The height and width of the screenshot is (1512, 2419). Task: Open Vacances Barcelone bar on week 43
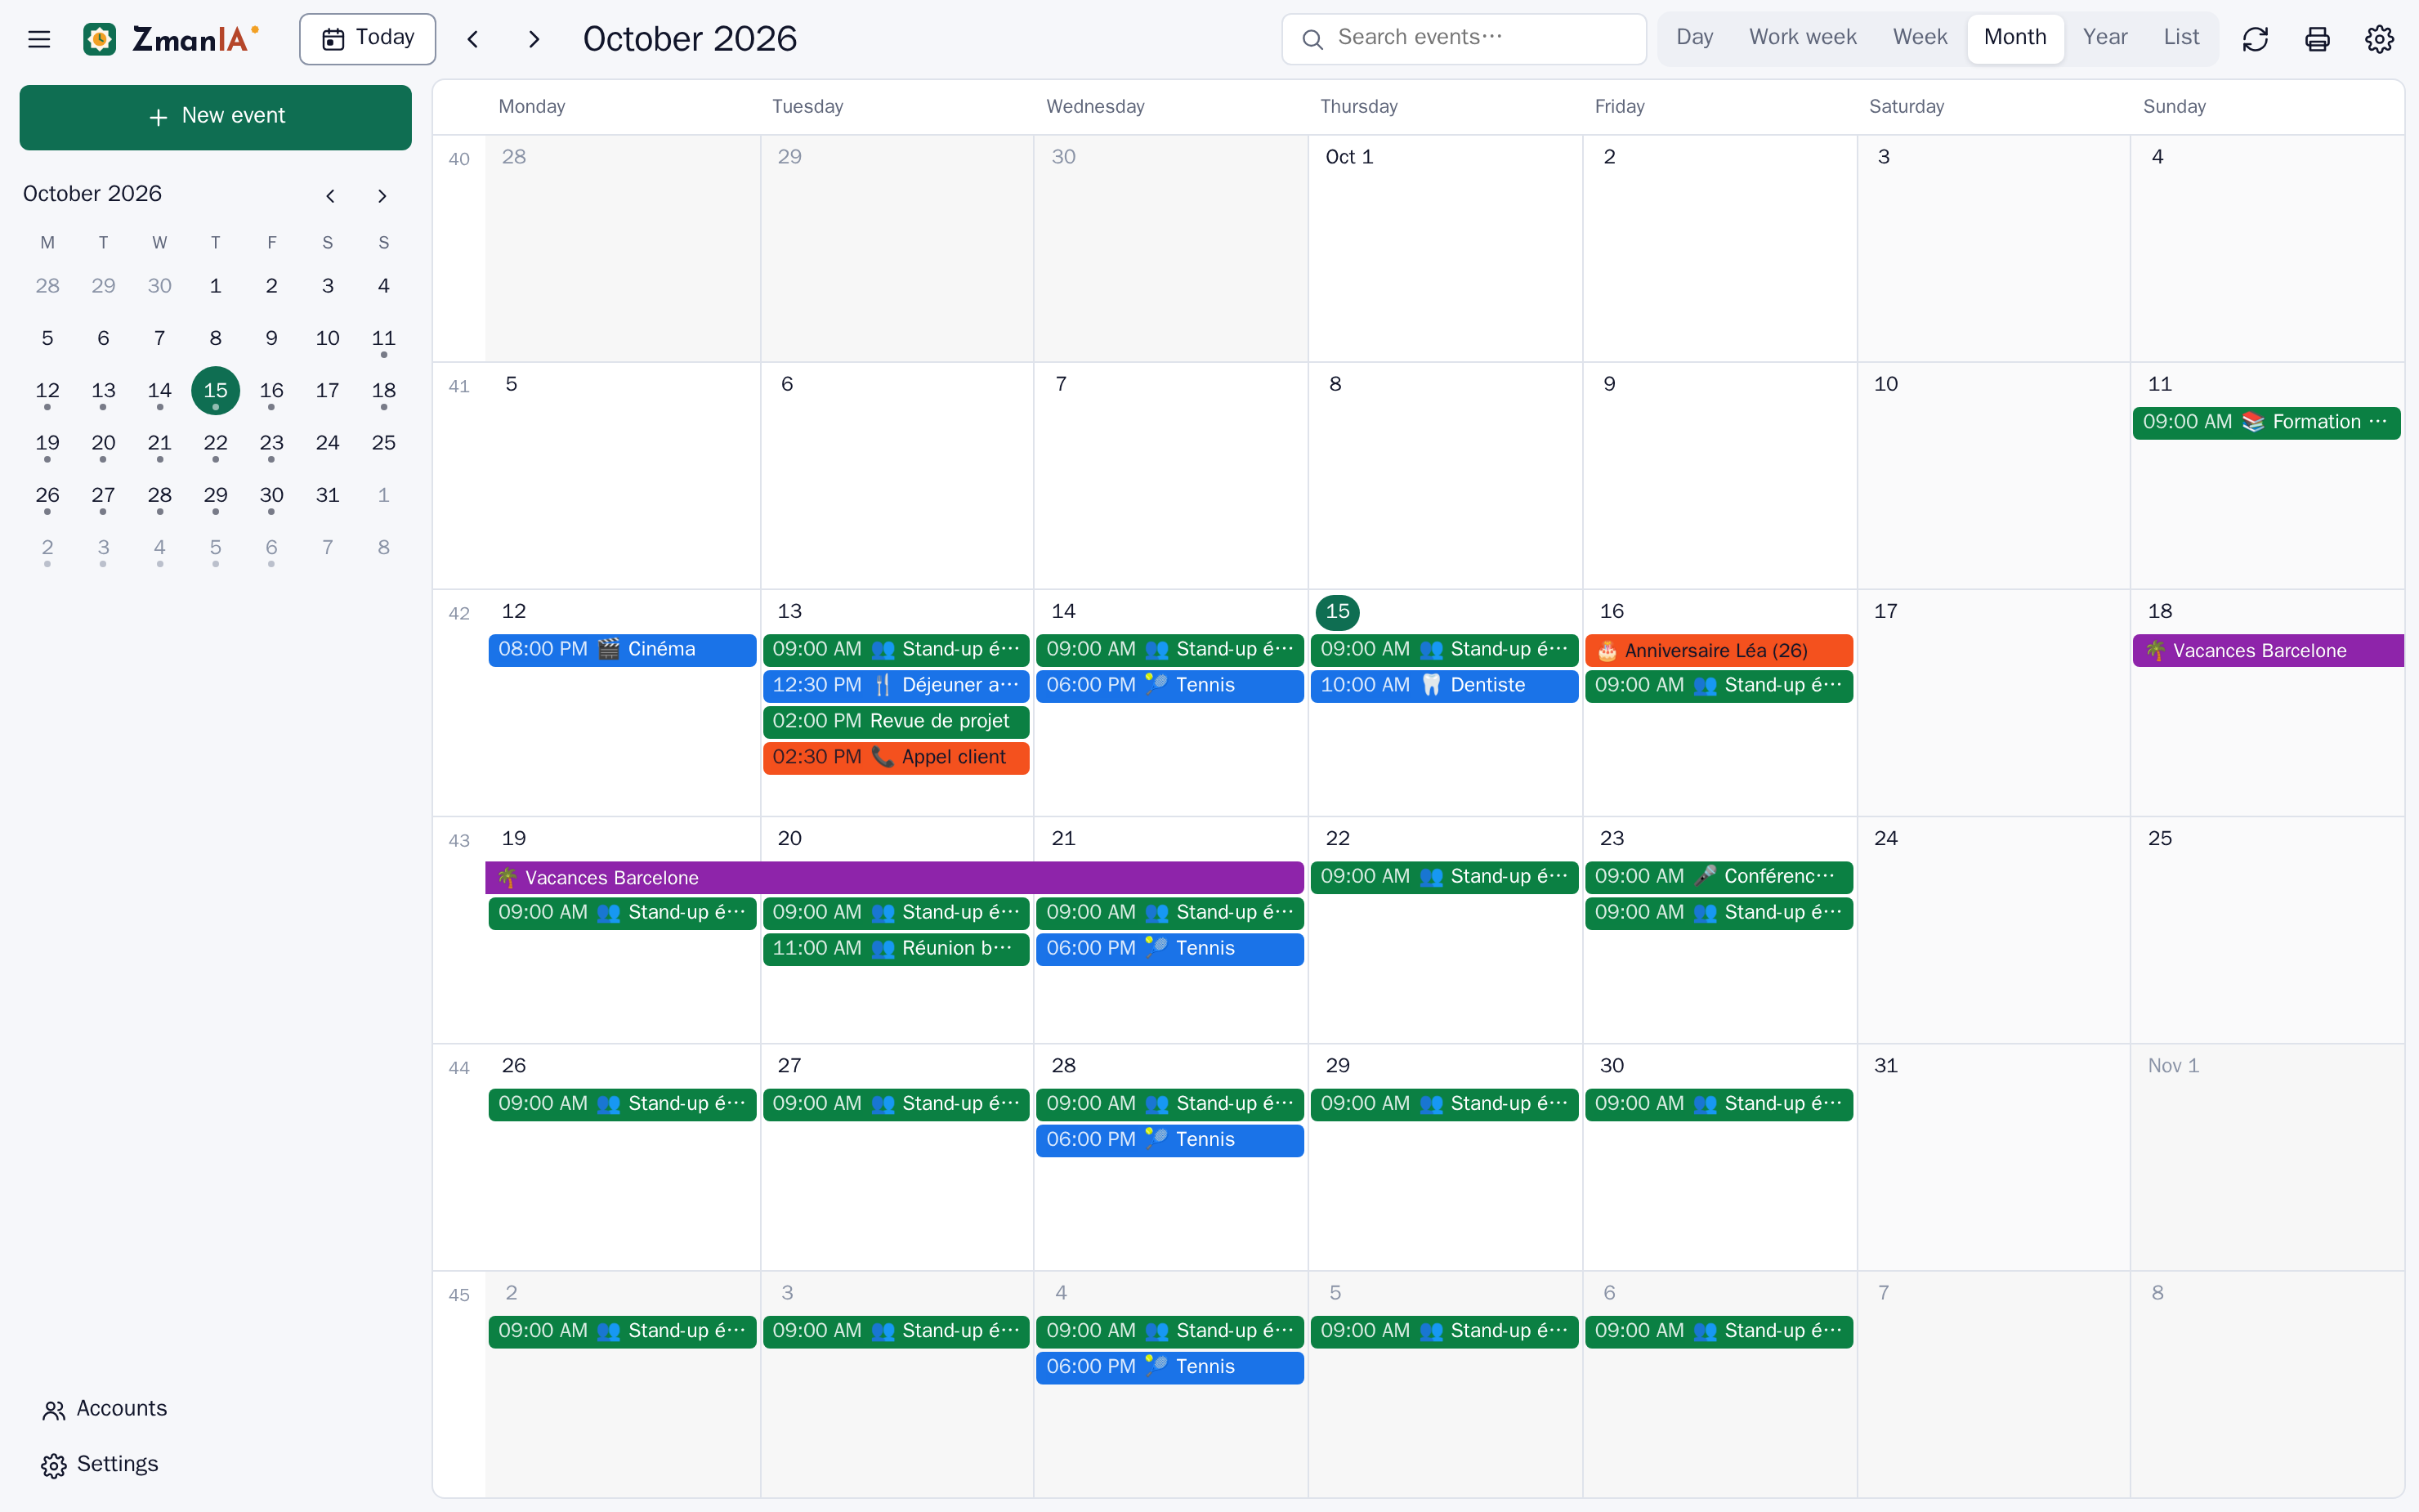pyautogui.click(x=895, y=878)
